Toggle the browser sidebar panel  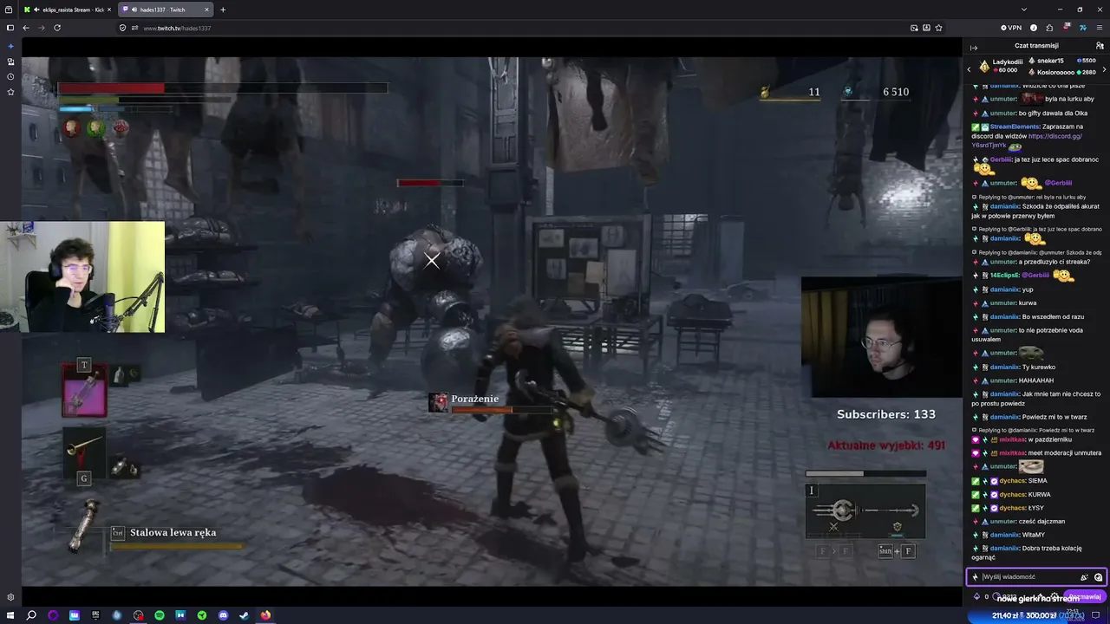(10, 28)
